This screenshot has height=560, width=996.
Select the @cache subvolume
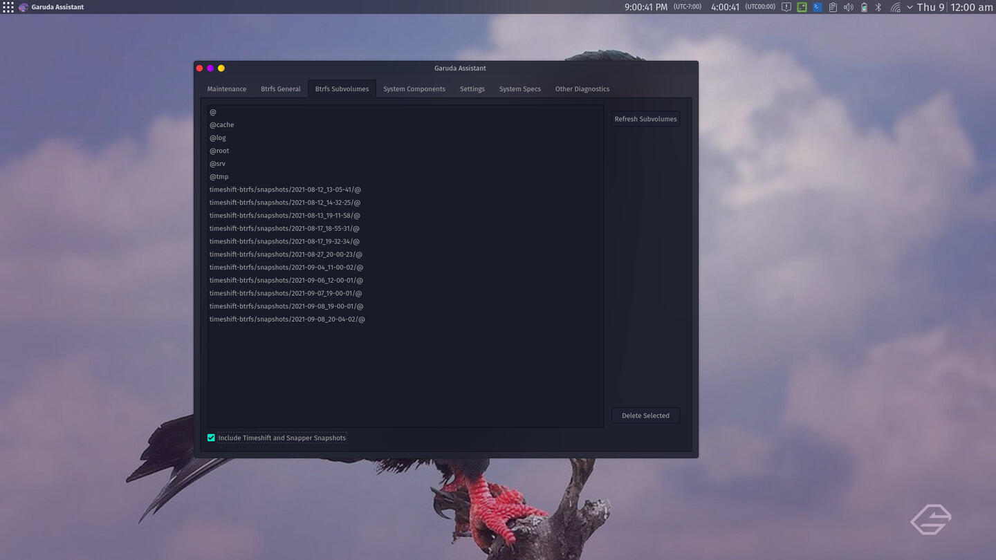point(405,125)
